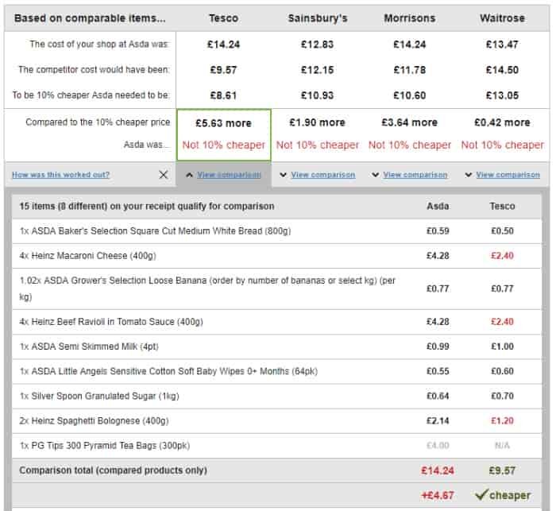Click the green tick next to 'cheaper'
556x511 pixels.
click(x=481, y=494)
